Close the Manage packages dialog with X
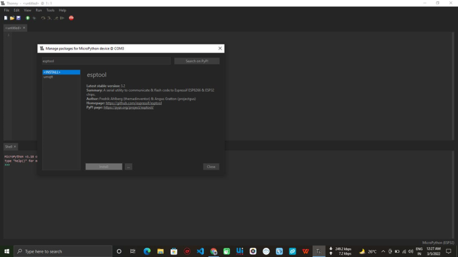 click(x=220, y=48)
